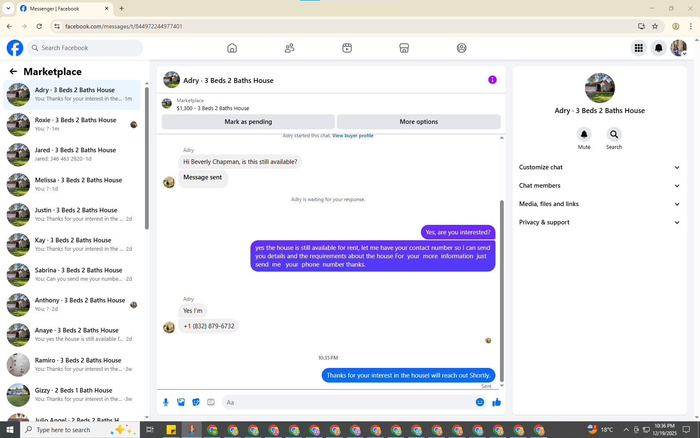The width and height of the screenshot is (700, 438).
Task: Open the Windows Start menu
Action: click(x=10, y=430)
